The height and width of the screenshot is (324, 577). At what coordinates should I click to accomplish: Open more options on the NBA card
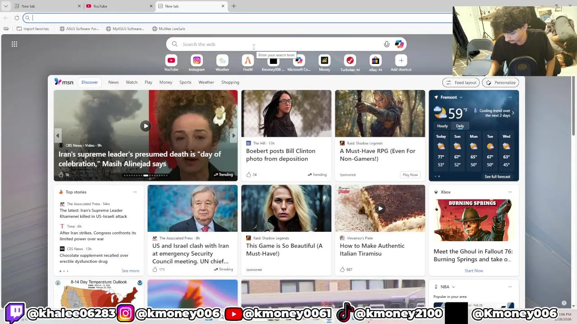510,287
